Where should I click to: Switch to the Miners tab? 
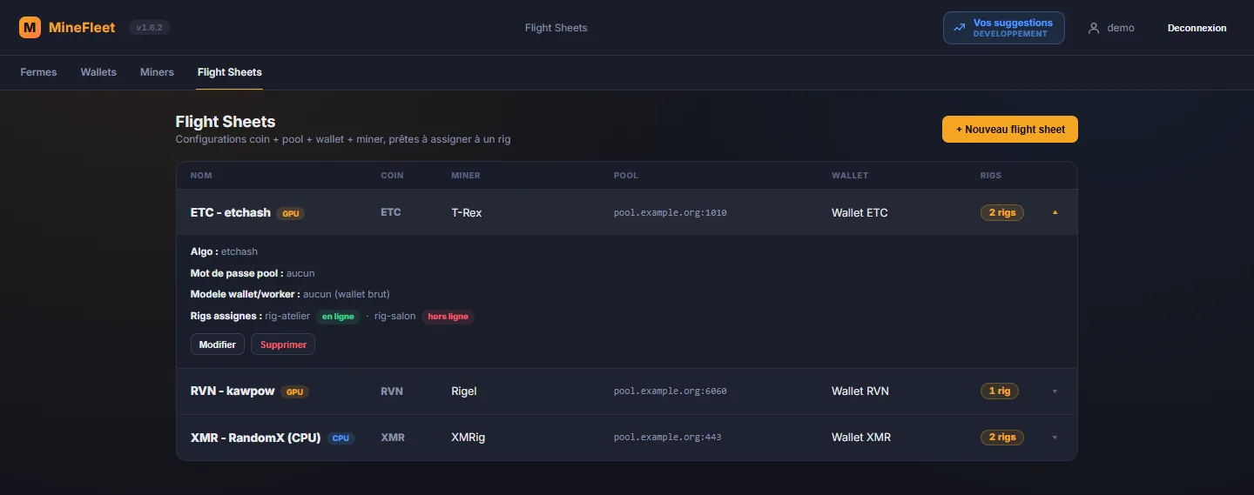point(157,72)
